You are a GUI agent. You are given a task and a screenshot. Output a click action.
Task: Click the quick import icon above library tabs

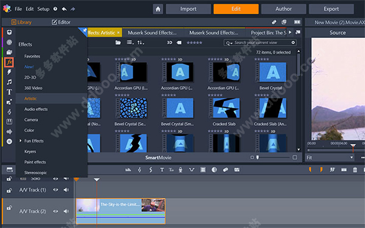(x=274, y=22)
